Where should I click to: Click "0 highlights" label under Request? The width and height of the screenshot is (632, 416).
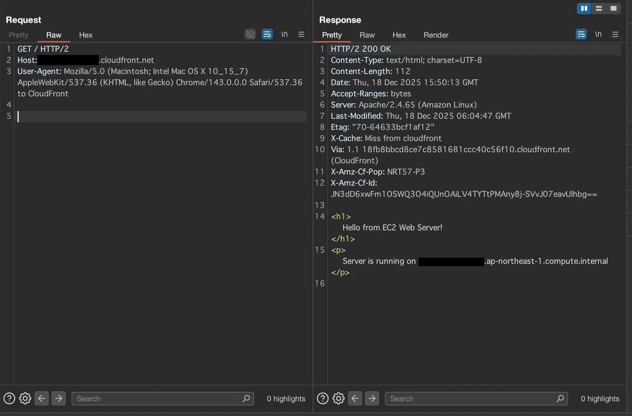click(x=286, y=399)
